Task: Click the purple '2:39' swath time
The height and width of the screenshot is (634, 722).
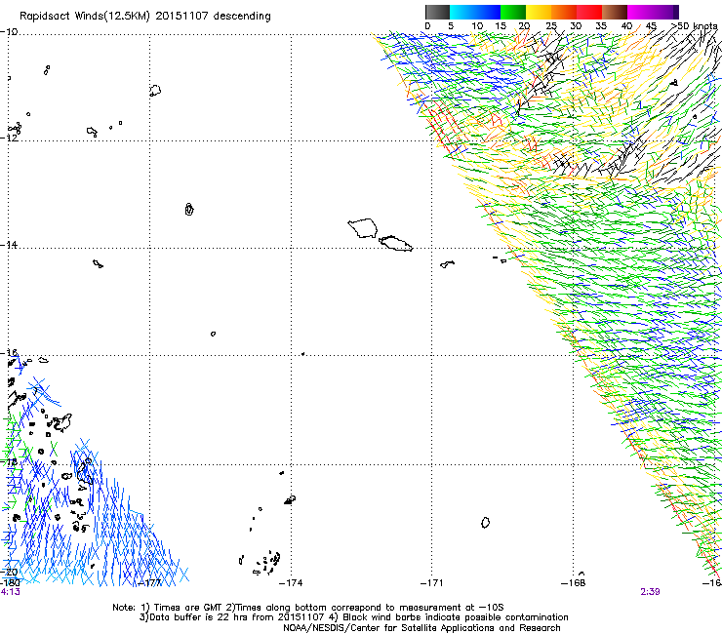Action: click(650, 592)
